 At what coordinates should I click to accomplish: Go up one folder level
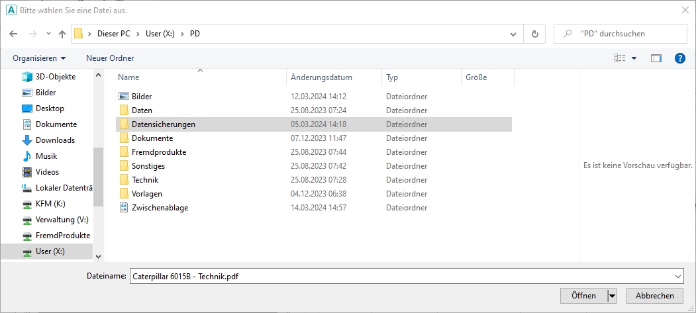(62, 34)
